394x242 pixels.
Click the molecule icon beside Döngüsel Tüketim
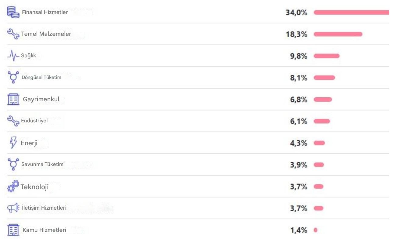coord(13,78)
